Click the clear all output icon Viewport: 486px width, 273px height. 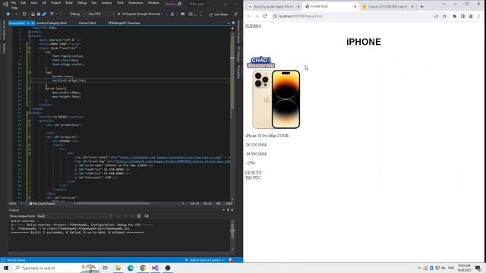pos(139,216)
